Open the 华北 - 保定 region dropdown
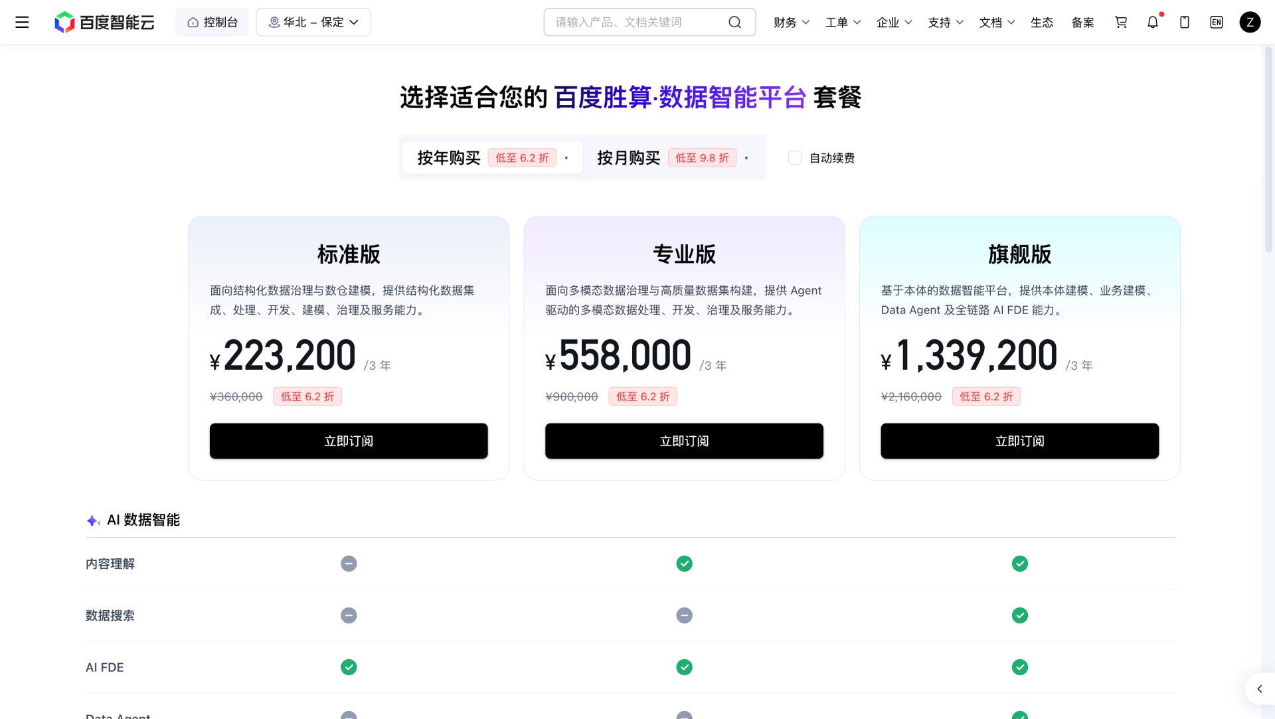Viewport: 1275px width, 719px height. click(x=313, y=22)
